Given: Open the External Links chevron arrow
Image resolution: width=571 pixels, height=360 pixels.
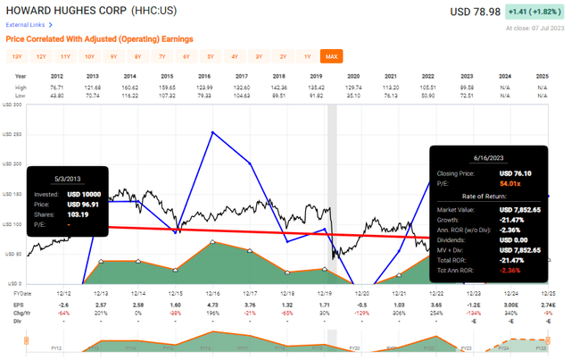Looking at the screenshot, I should [x=51, y=25].
